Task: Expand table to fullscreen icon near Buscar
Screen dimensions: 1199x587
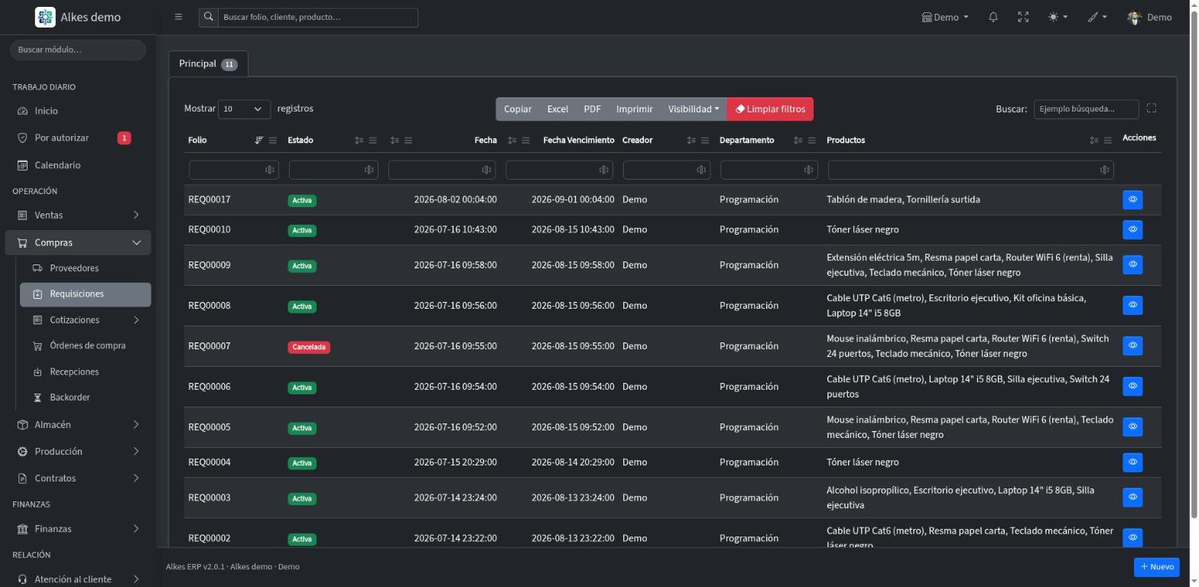Action: coord(1152,109)
